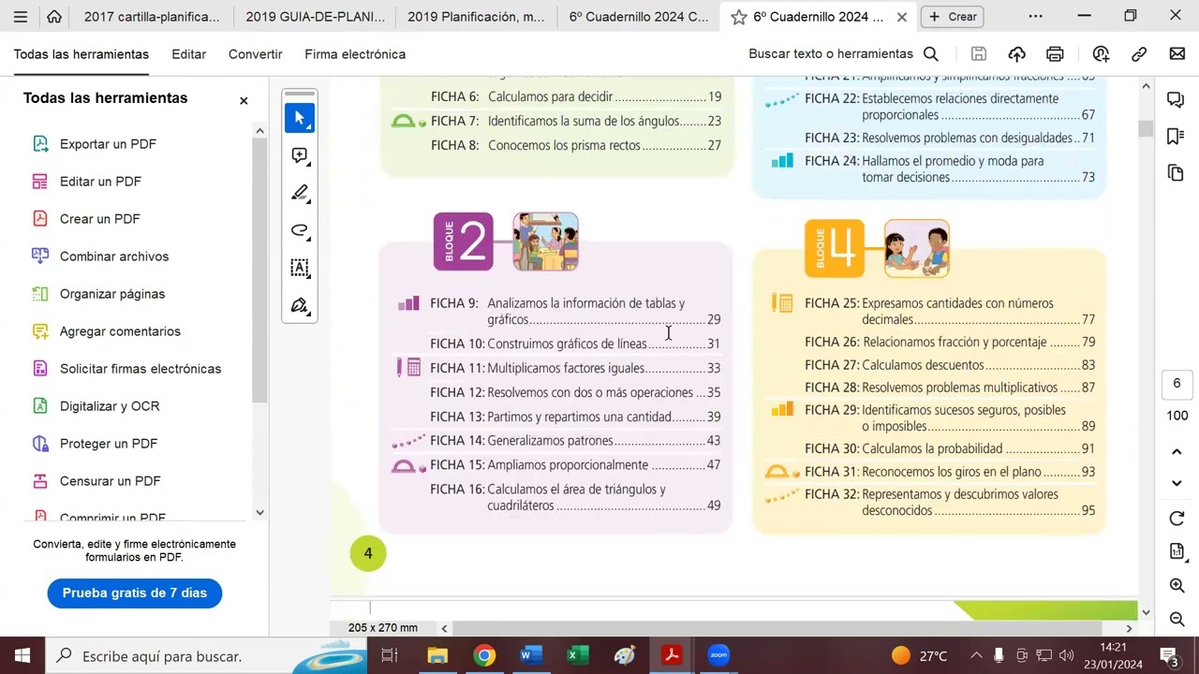Screen dimensions: 1199x674
Task: Open the Editar menu
Action: [x=188, y=54]
